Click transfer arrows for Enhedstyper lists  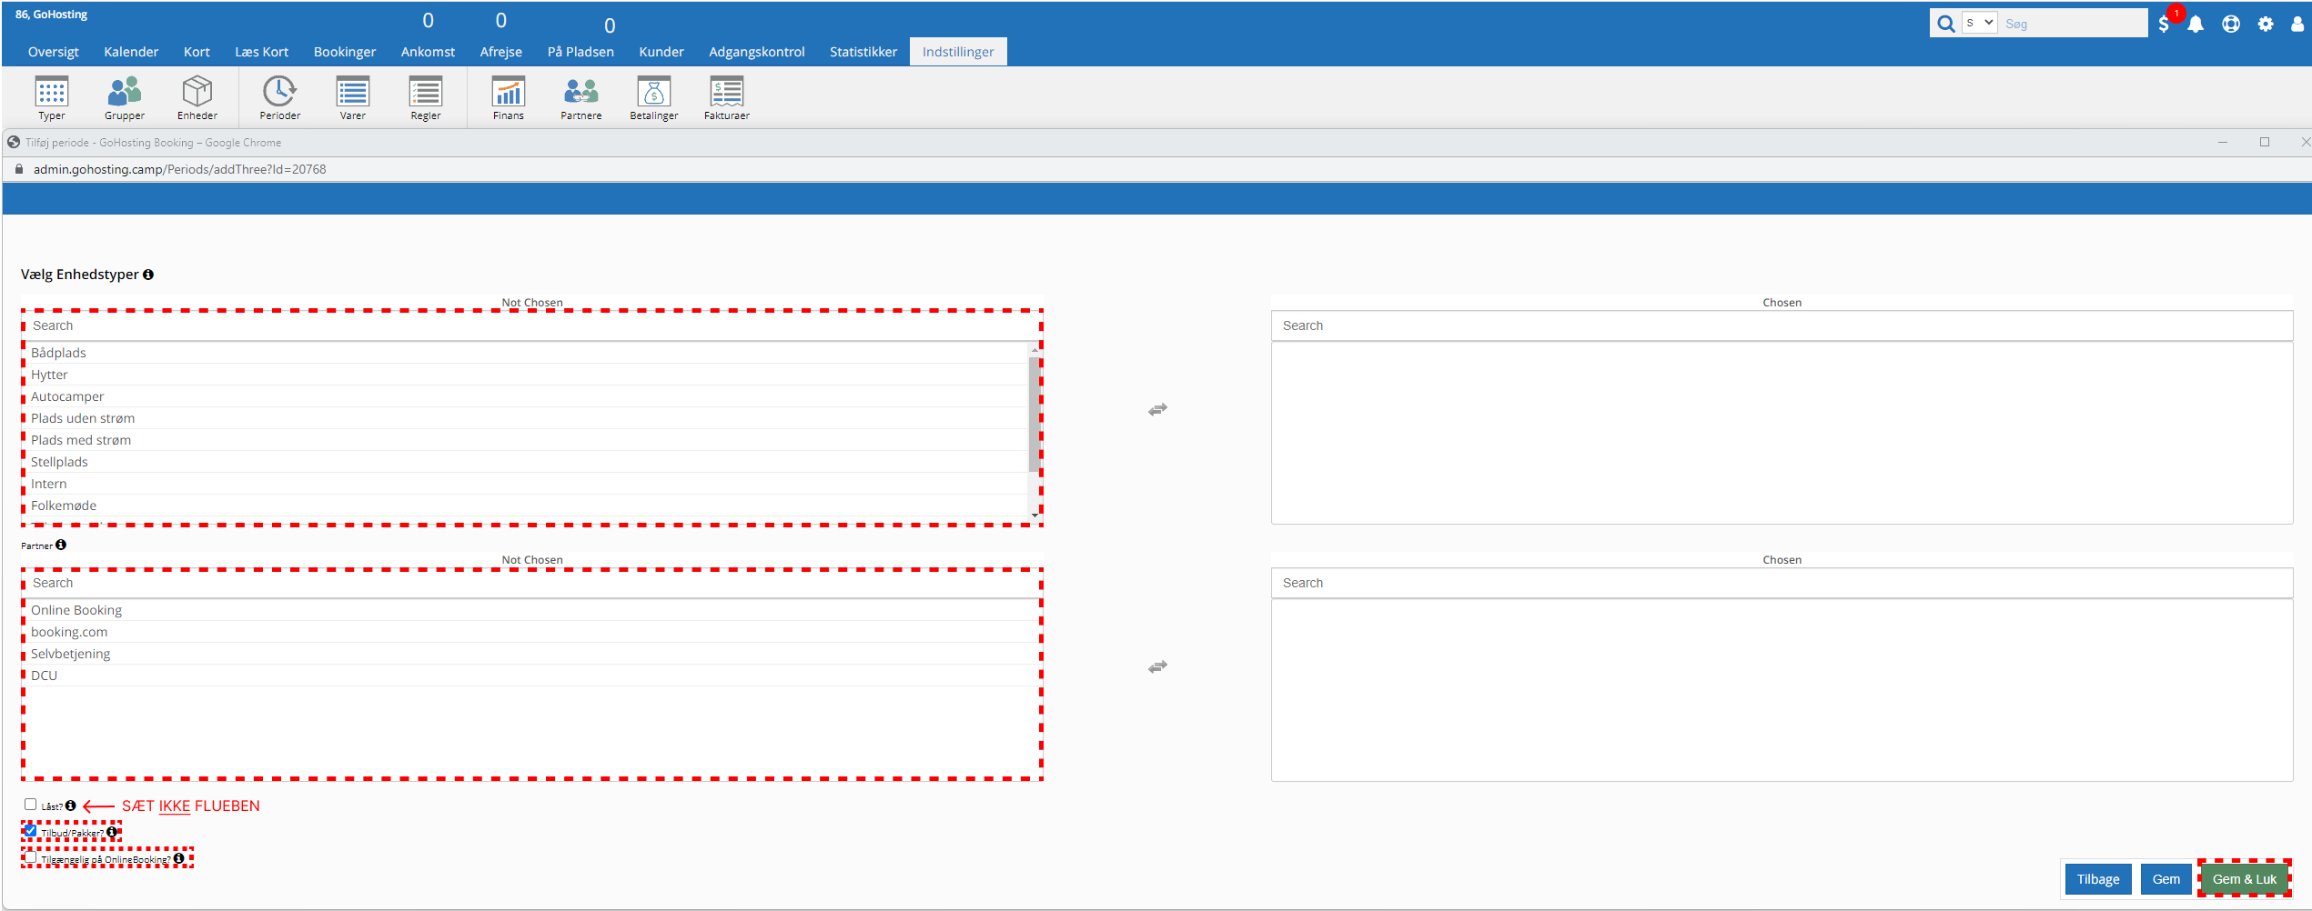coord(1157,410)
